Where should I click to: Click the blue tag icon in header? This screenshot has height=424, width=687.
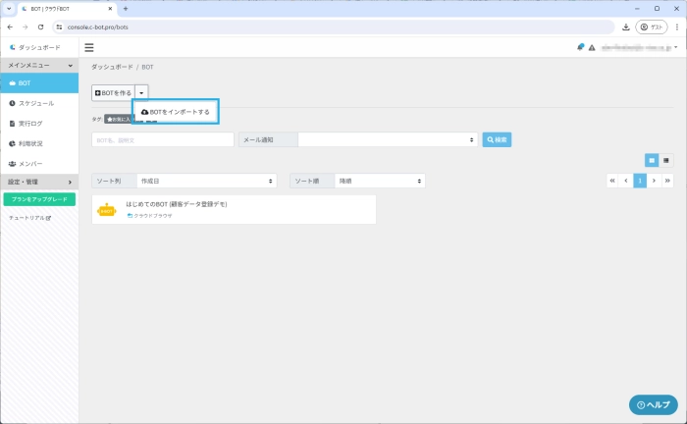click(581, 47)
